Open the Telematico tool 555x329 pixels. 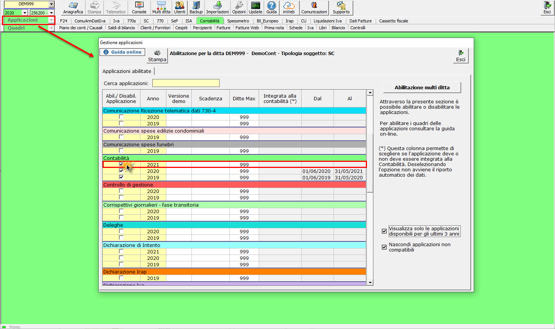coord(115,8)
